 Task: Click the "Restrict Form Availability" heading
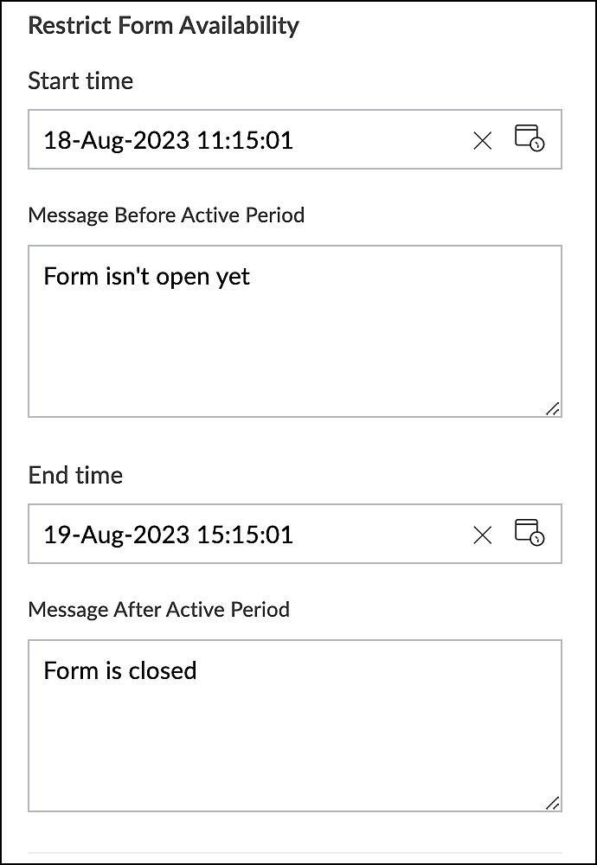click(164, 26)
